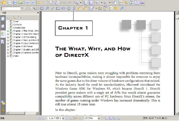Select the Zoom In magnifier tool
Screen dimensions: 179x121
tap(76, 2)
